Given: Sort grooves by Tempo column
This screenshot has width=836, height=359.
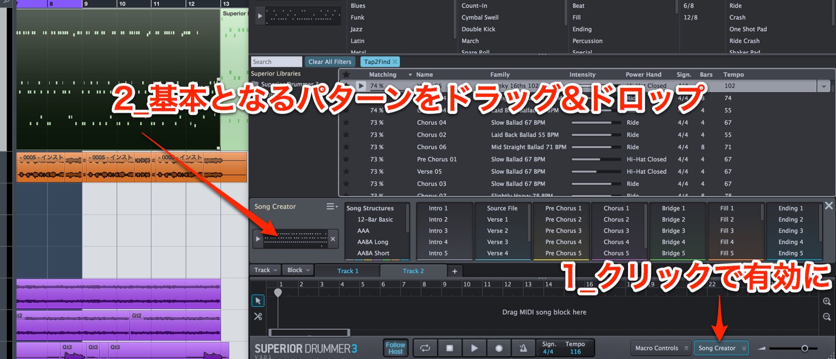Looking at the screenshot, I should point(733,75).
